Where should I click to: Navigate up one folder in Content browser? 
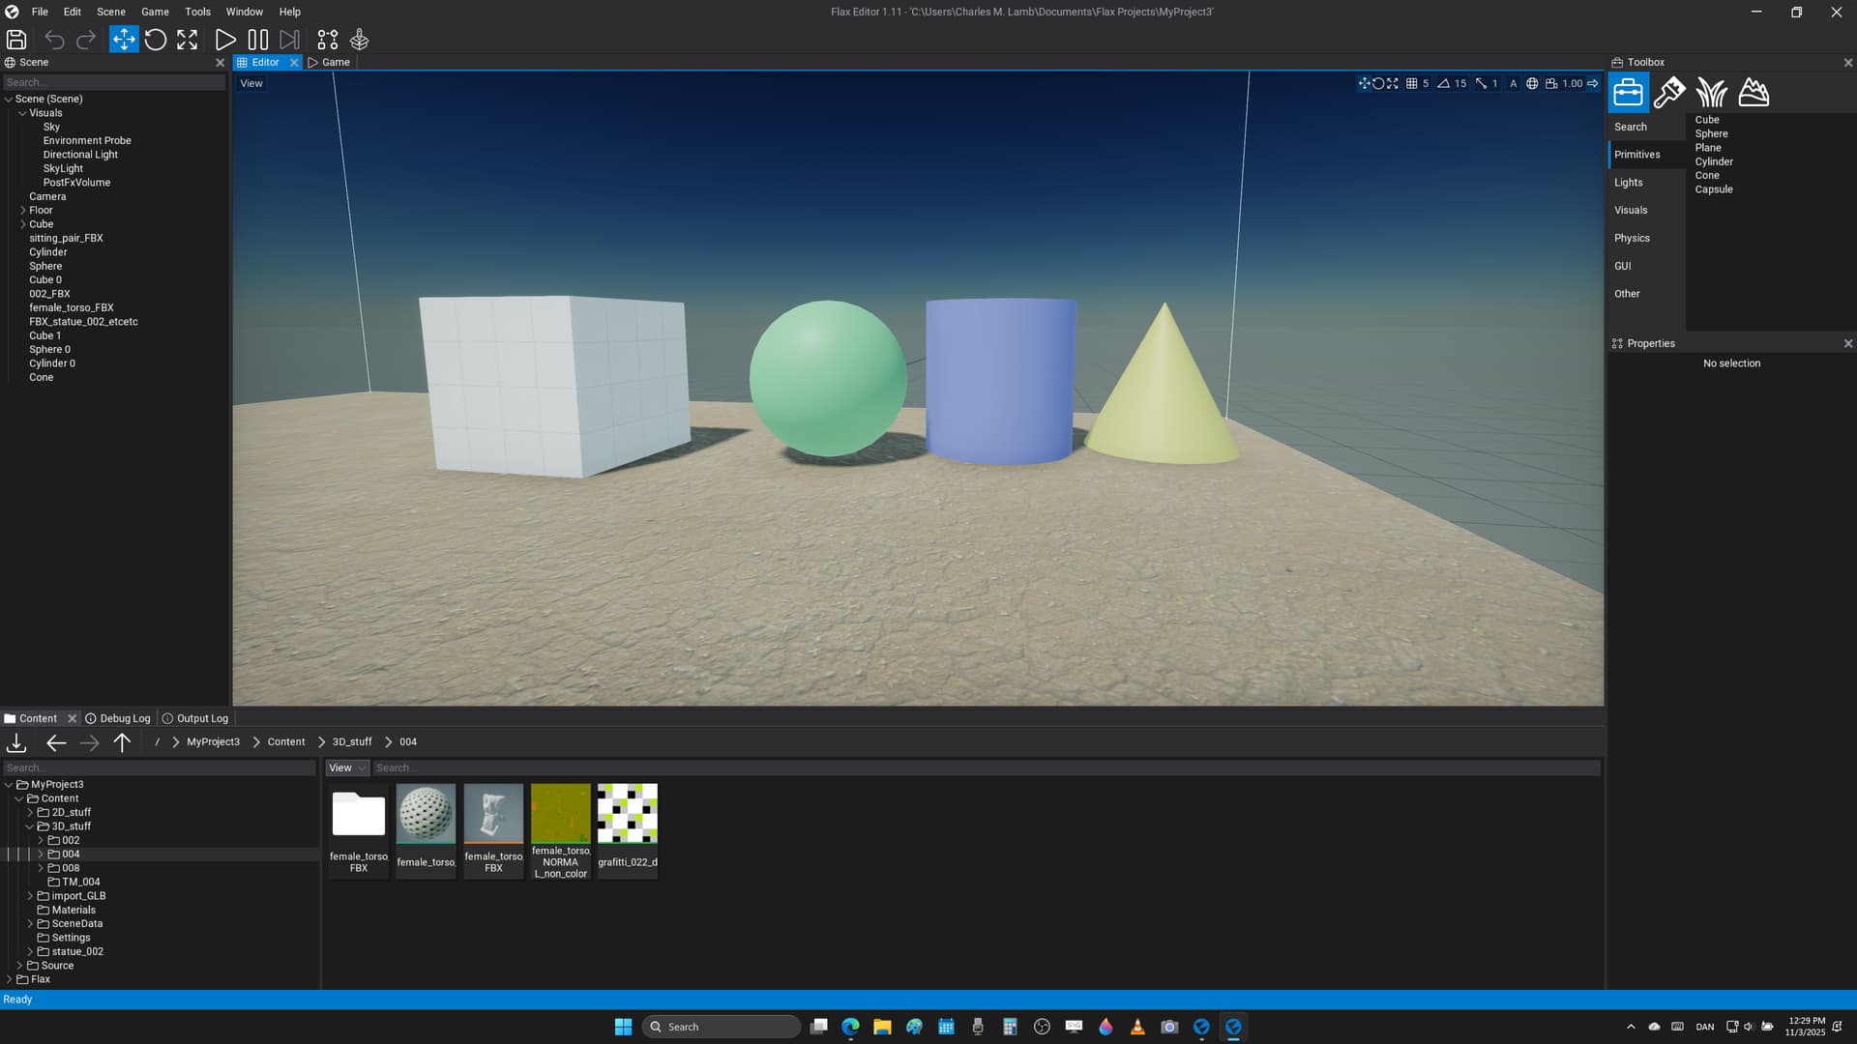(122, 742)
